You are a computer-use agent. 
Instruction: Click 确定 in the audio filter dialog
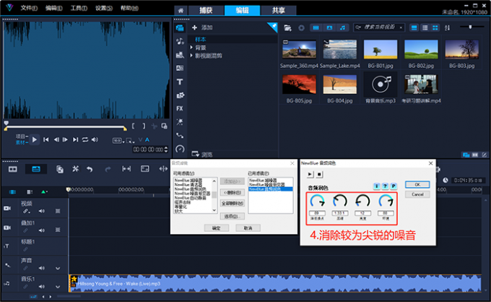216,228
